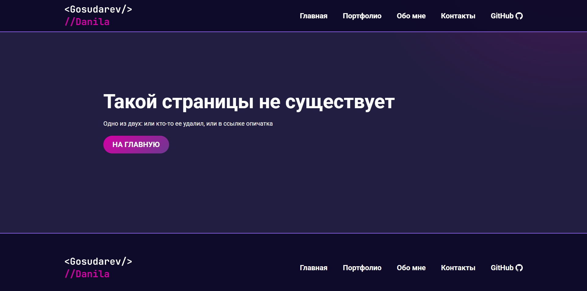587x291 pixels.
Task: Open the Обо мне page from the header
Action: 411,16
